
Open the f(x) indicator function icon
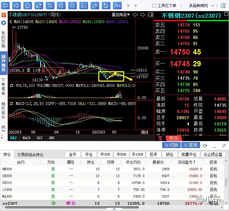(117, 6)
